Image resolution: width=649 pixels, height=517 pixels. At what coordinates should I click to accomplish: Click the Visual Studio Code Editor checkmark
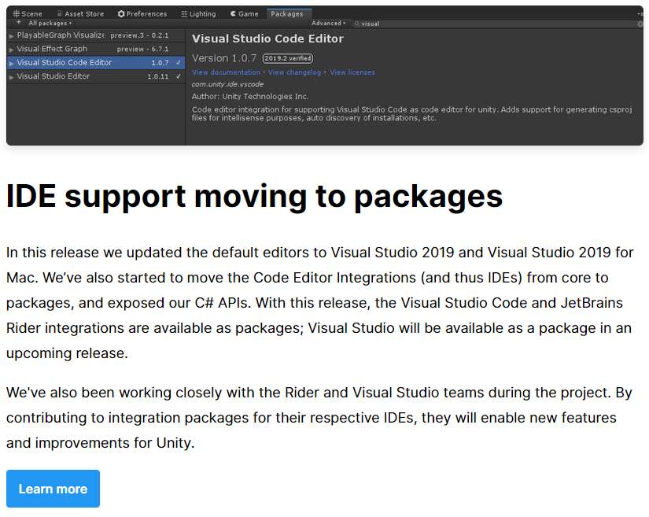pyautogui.click(x=179, y=62)
